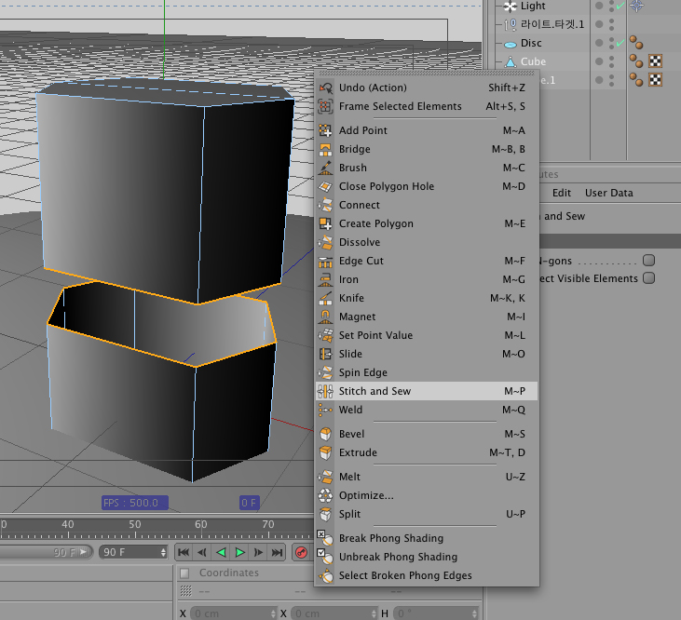The height and width of the screenshot is (620, 681).
Task: Play the animation forwards
Action: [239, 552]
